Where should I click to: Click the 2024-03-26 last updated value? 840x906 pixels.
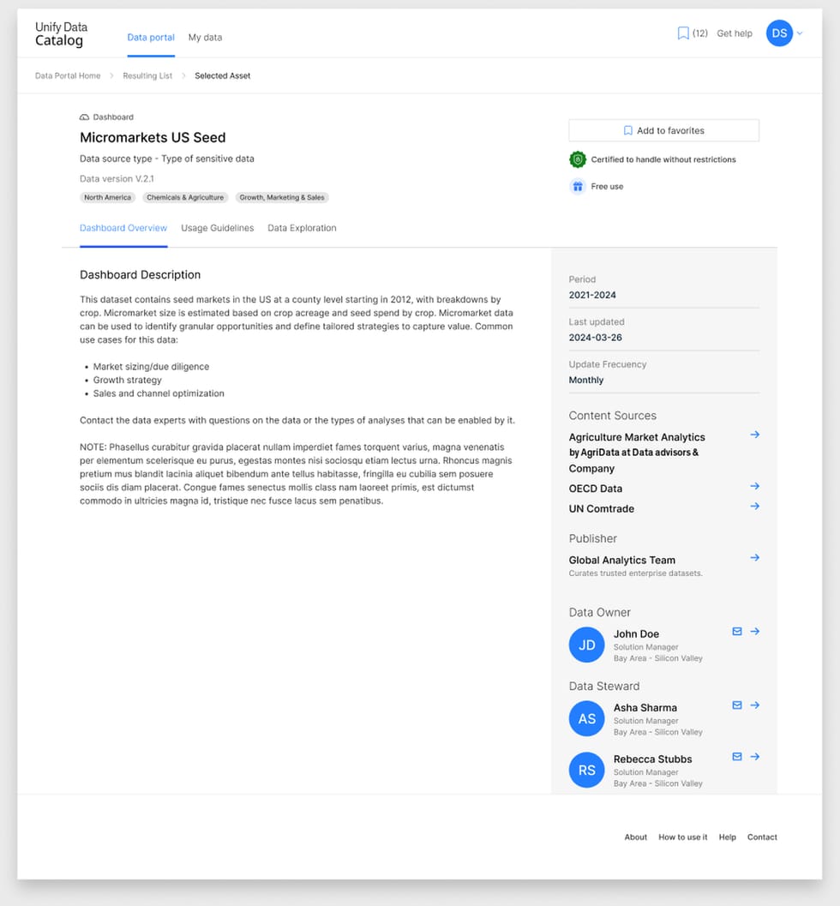coord(595,338)
